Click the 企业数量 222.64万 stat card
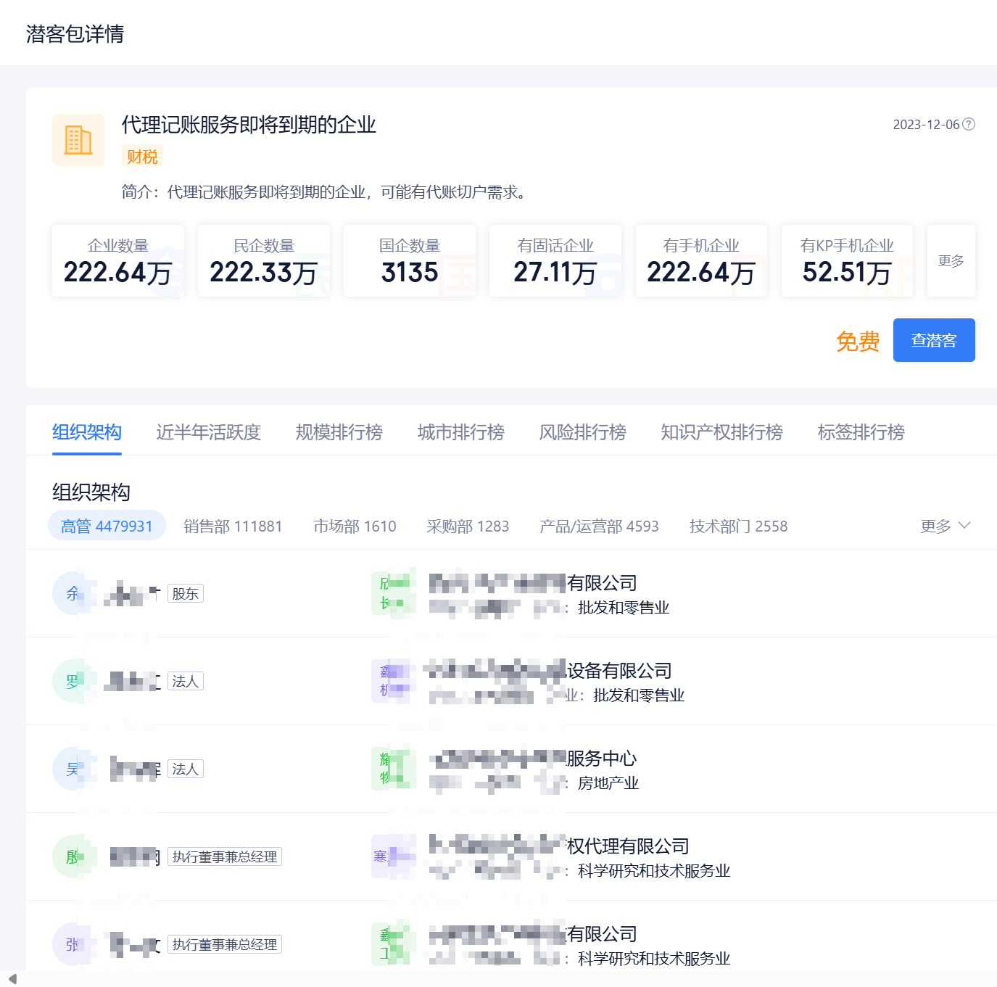The image size is (997, 987). click(x=118, y=261)
